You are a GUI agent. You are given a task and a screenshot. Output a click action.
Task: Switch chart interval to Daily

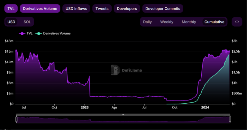pyautogui.click(x=147, y=22)
